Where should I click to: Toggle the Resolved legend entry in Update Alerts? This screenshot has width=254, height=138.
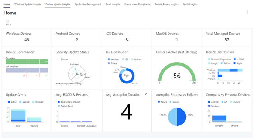click(x=38, y=102)
